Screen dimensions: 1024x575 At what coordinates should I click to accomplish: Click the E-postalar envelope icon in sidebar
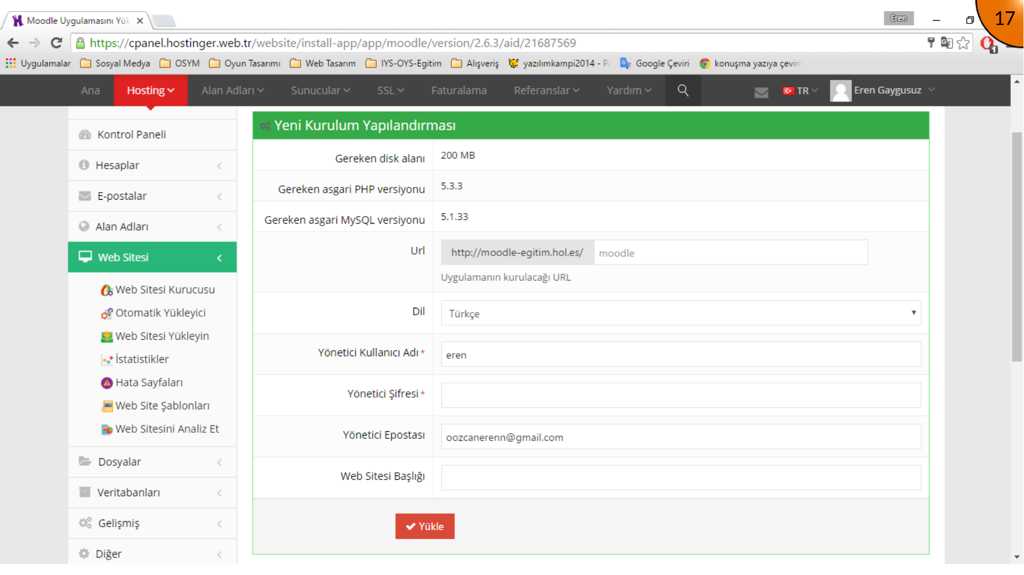(x=85, y=196)
